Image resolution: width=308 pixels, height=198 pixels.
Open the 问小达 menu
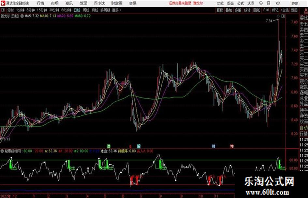[x=99, y=3]
